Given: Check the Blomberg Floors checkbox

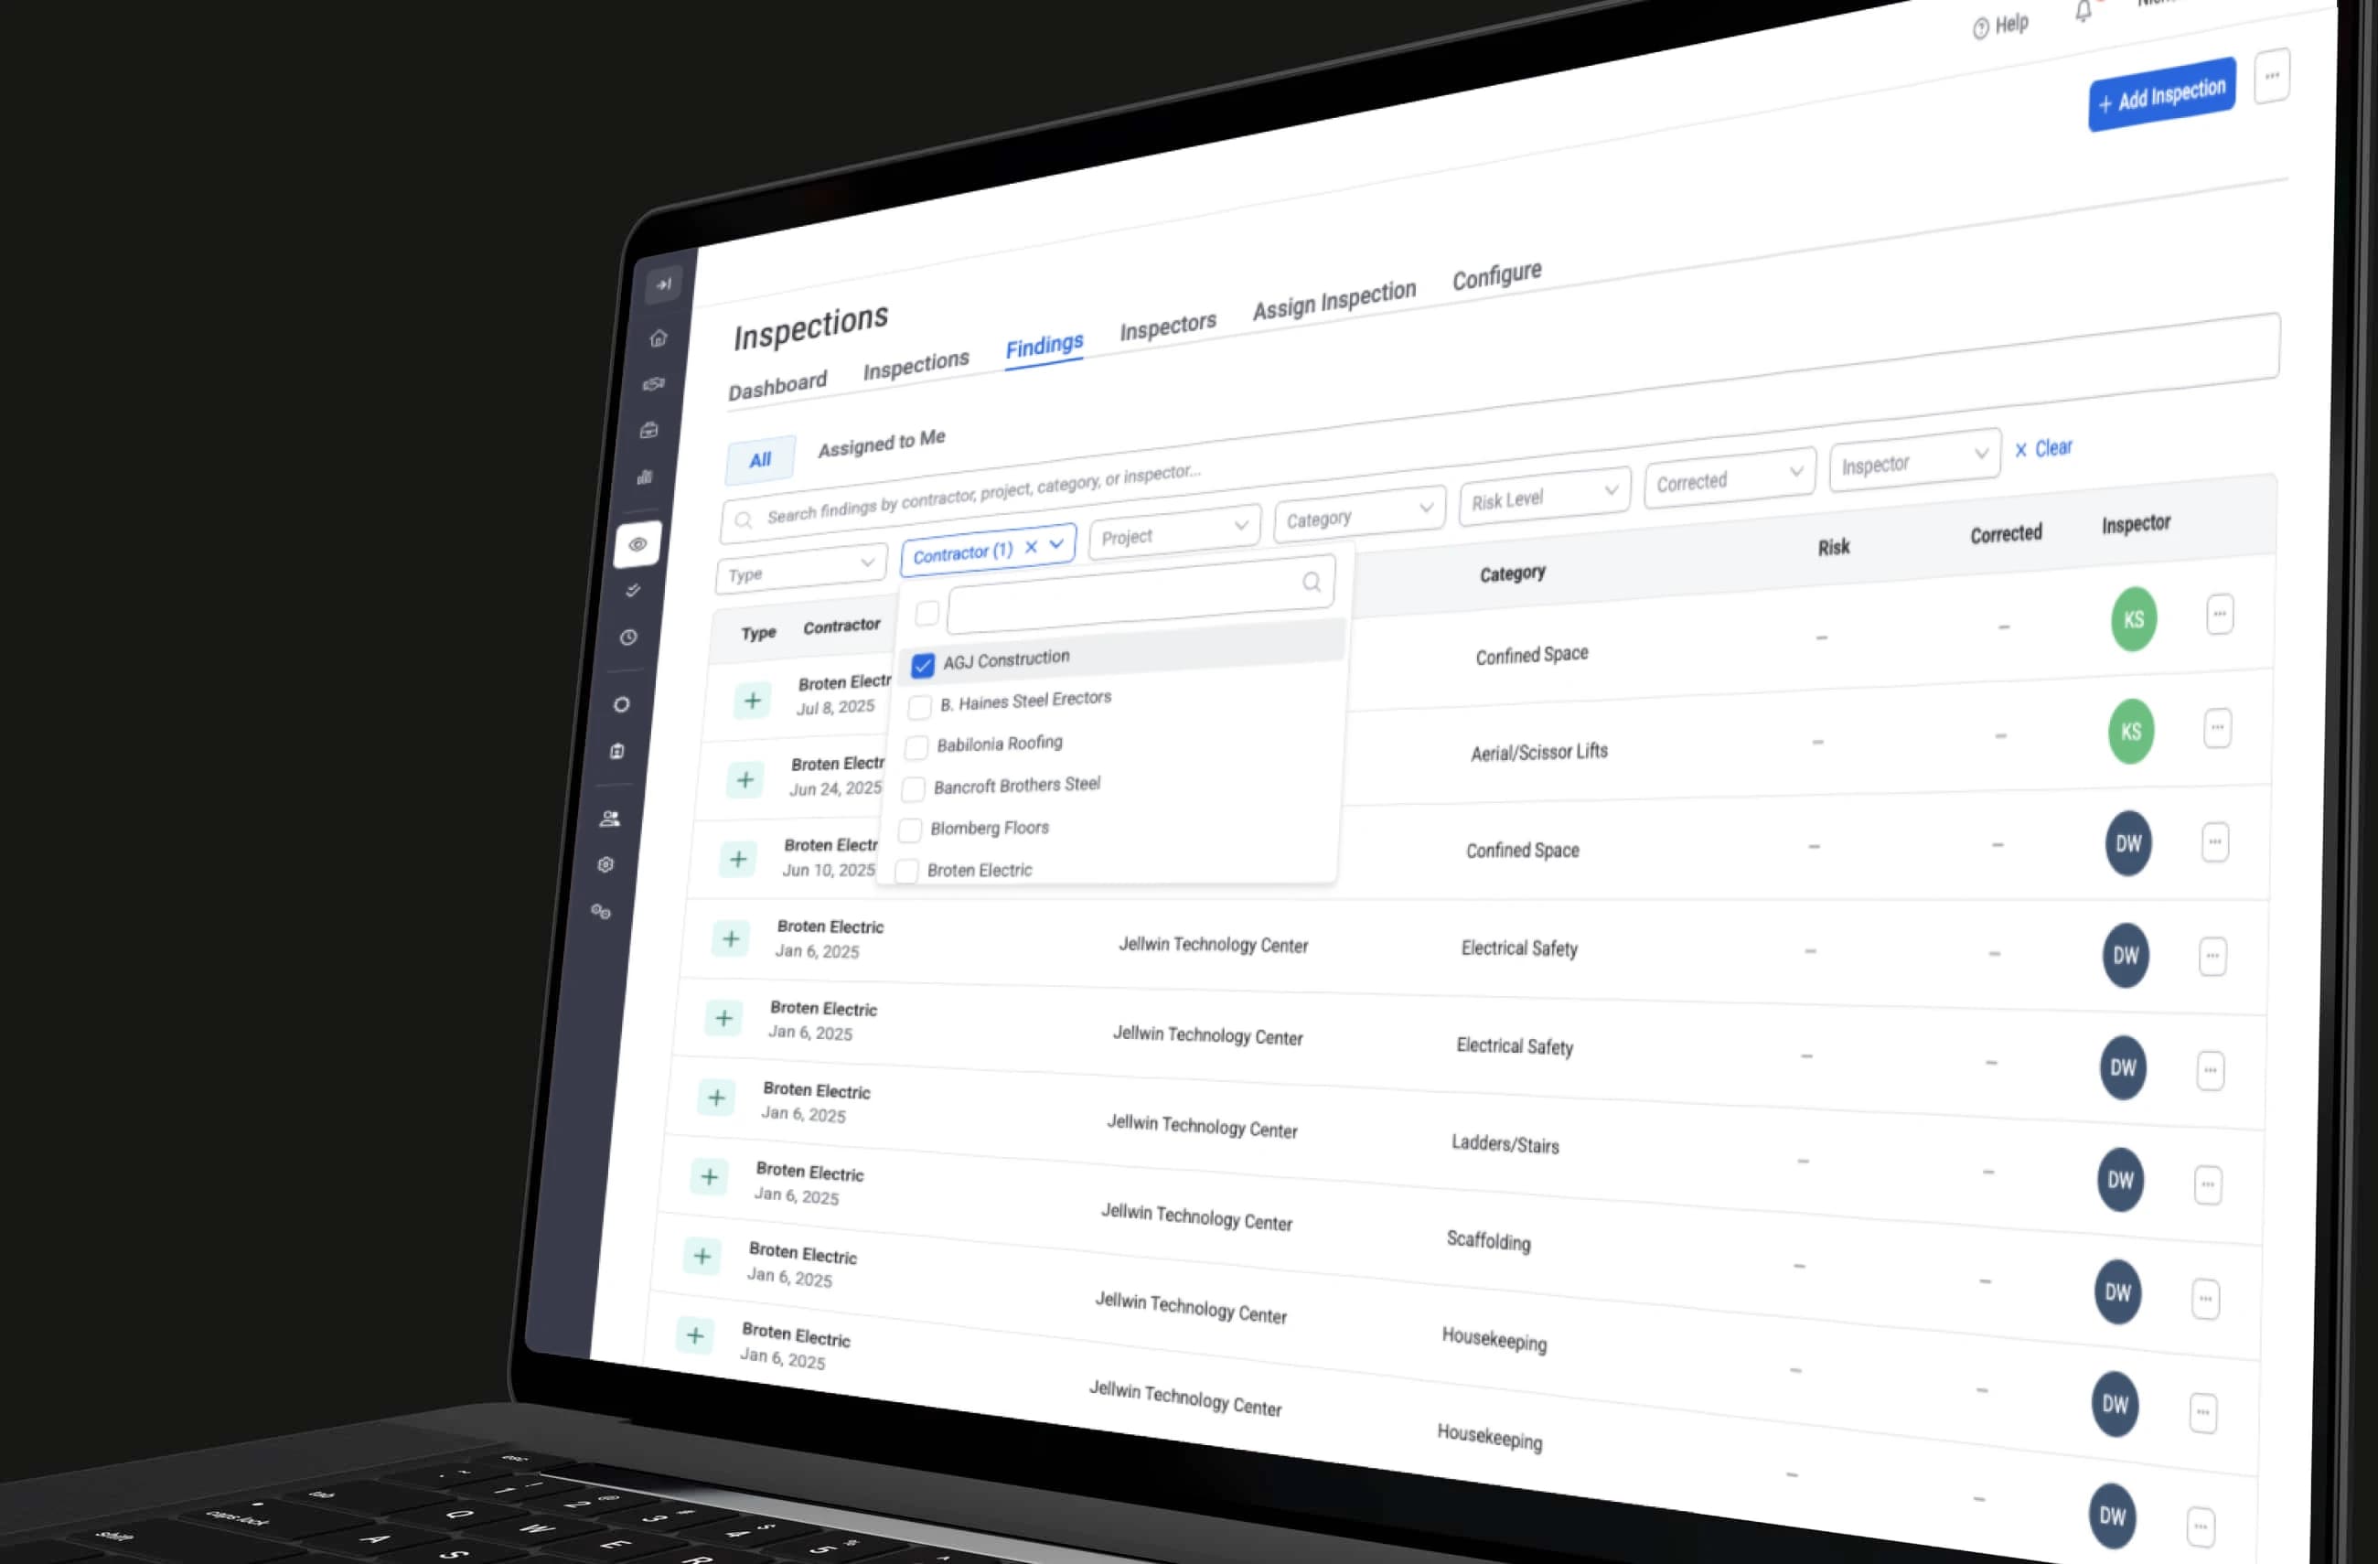Looking at the screenshot, I should click(909, 830).
